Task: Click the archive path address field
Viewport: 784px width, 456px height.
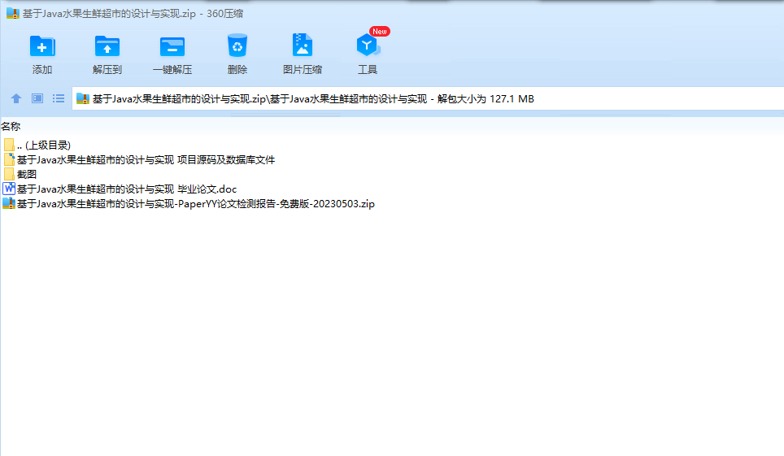Action: pos(428,98)
